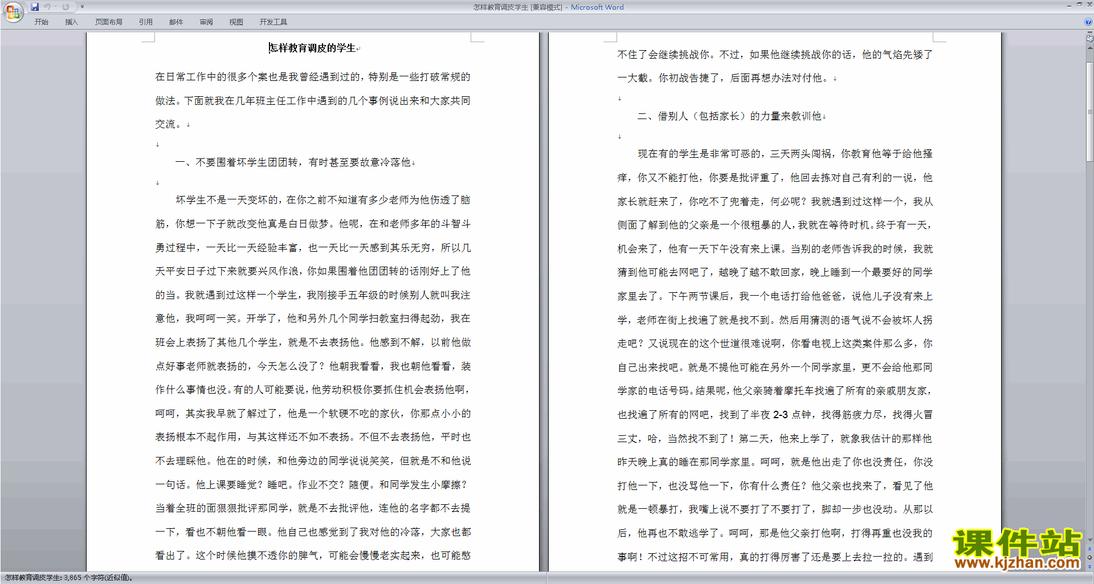Select the 开发工具 tab
This screenshot has height=584, width=1094.
(x=273, y=22)
